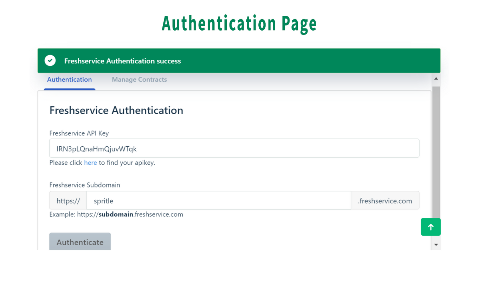The height and width of the screenshot is (299, 478).
Task: Click the example subdomain hint text
Action: click(116, 214)
